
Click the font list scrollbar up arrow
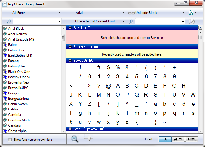pyautogui.click(x=63, y=28)
